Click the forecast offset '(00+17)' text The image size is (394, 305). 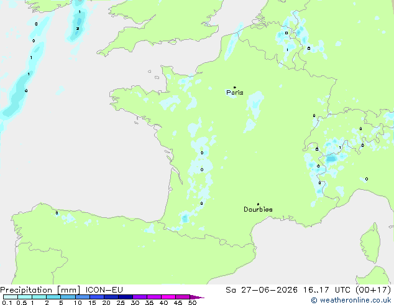coord(373,289)
